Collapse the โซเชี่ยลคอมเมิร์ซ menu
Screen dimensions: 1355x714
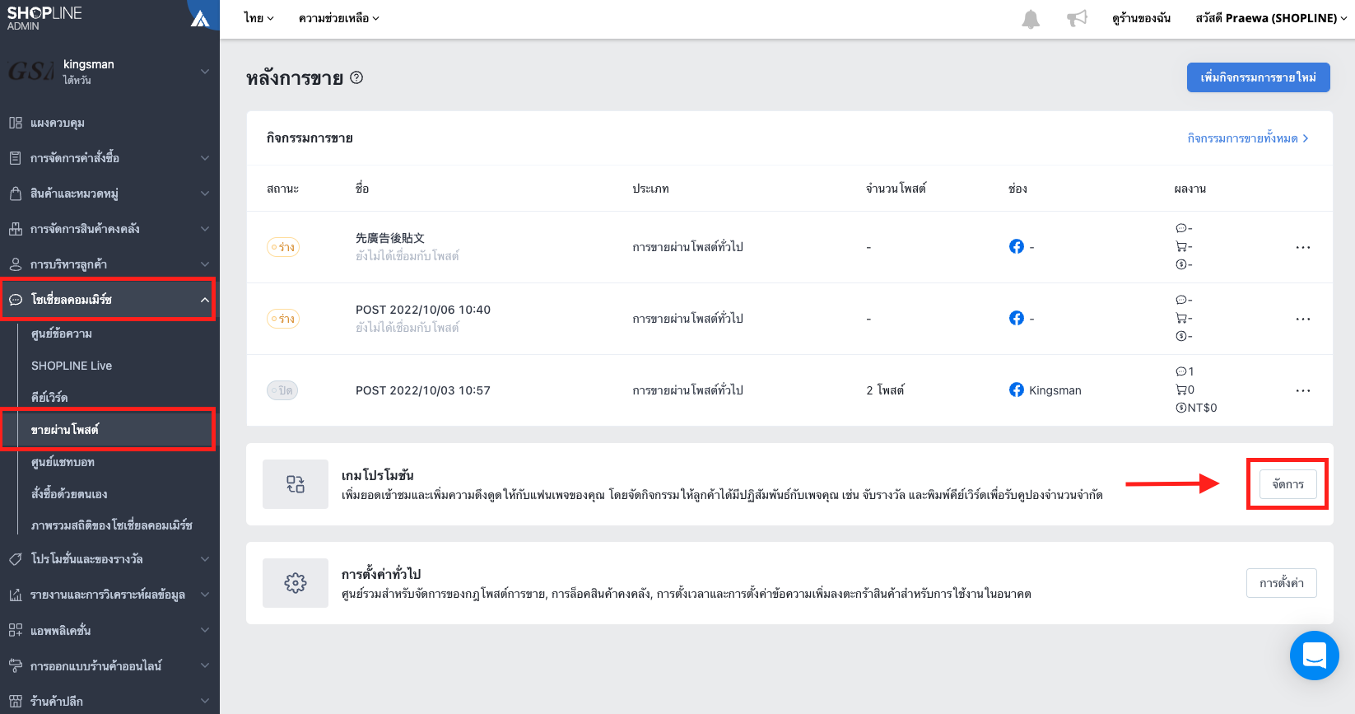(204, 300)
